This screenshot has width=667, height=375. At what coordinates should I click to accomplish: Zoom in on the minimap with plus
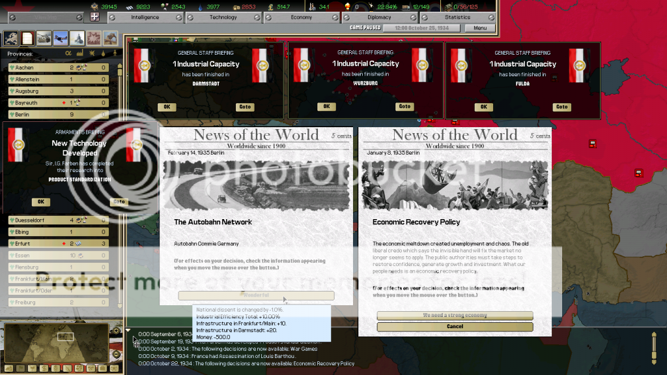click(116, 331)
